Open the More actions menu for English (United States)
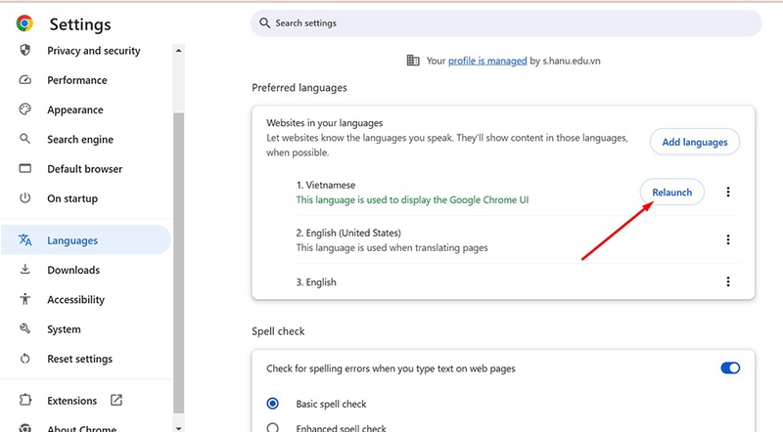 pos(728,239)
